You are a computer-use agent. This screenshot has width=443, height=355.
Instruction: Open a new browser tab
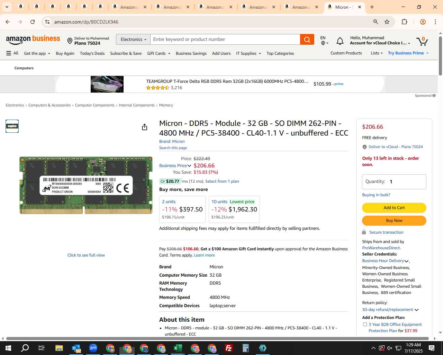(x=372, y=7)
